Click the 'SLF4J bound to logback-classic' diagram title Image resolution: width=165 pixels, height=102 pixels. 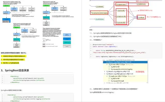point(12,3)
